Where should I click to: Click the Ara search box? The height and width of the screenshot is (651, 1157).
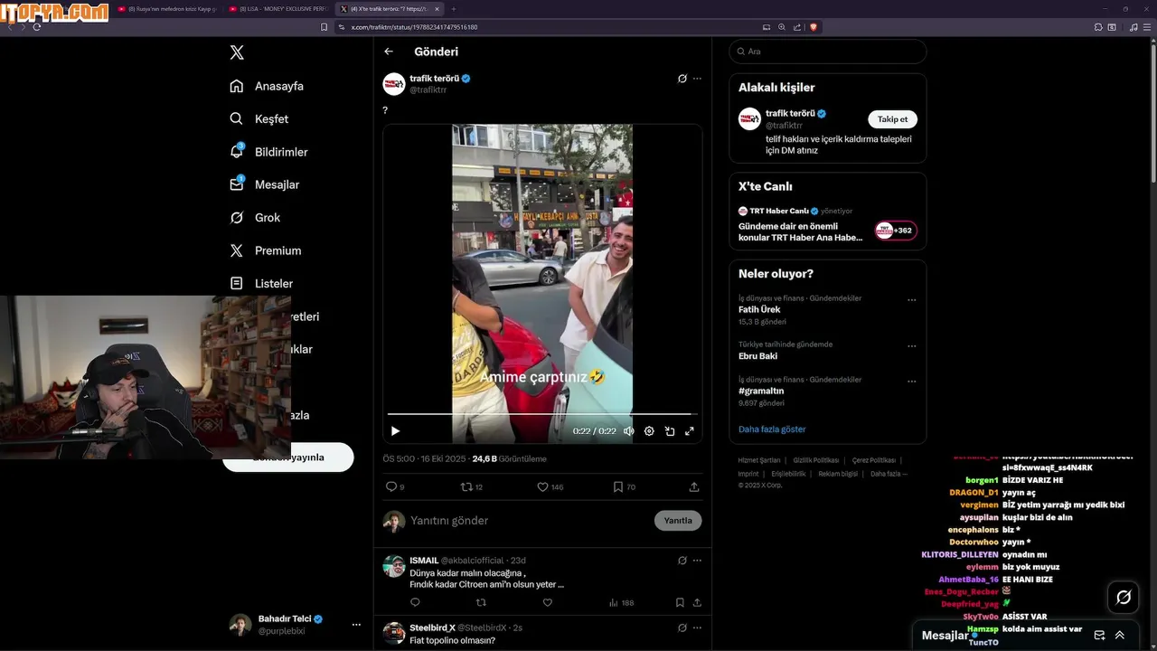click(x=828, y=52)
